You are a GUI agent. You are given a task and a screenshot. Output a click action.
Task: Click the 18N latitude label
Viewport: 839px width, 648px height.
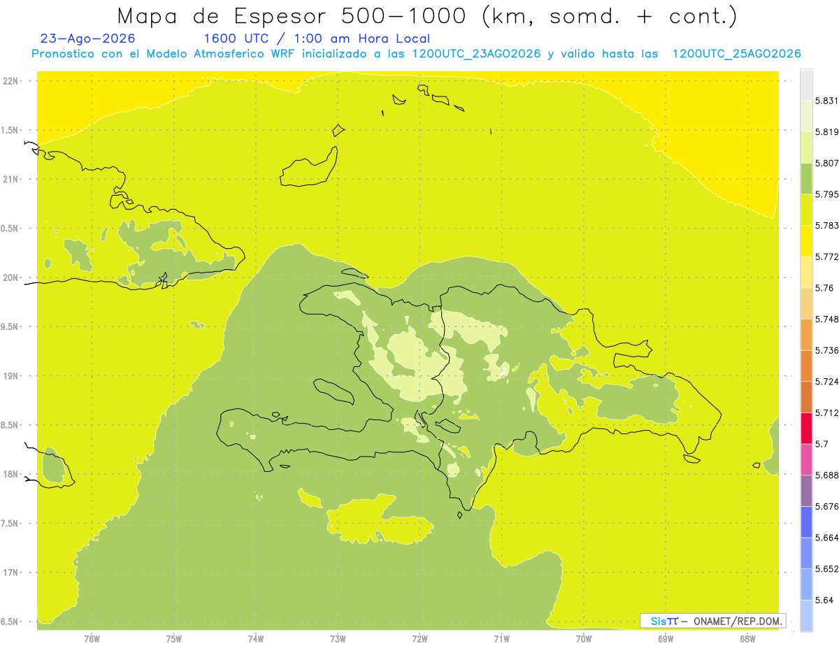pos(10,475)
